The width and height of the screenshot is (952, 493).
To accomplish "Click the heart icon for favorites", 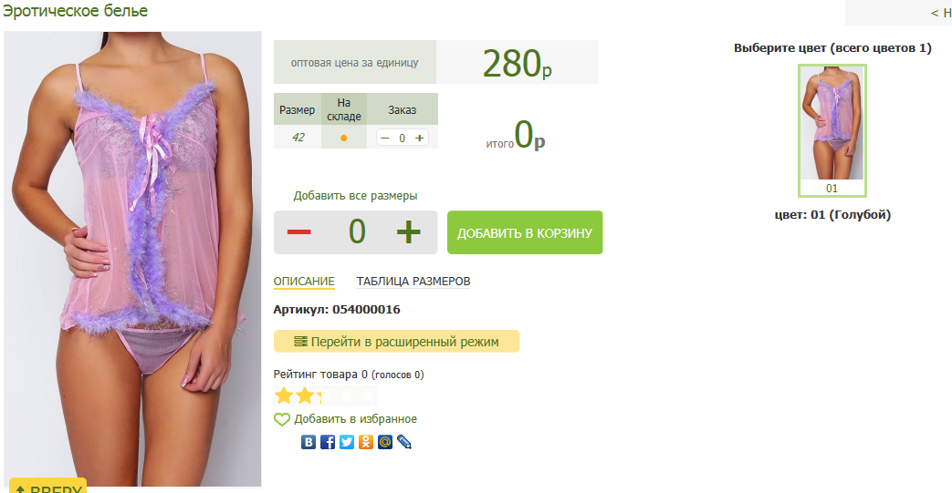I will (x=282, y=419).
